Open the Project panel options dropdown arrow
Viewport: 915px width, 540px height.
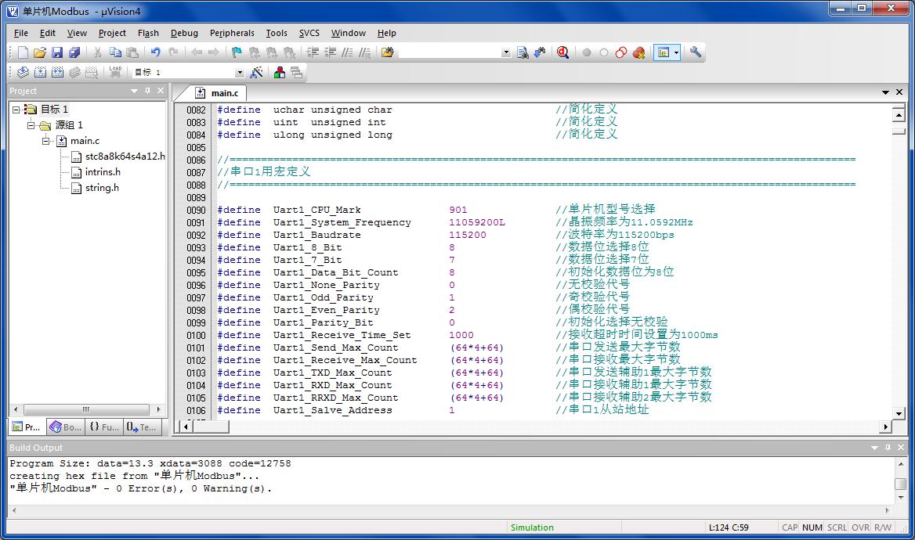coord(134,90)
